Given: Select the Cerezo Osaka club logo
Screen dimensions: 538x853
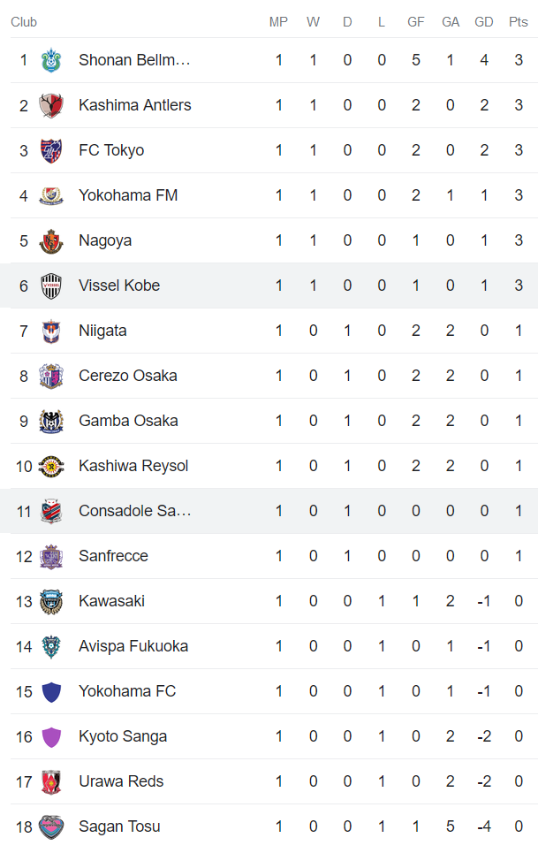Looking at the screenshot, I should [x=51, y=376].
